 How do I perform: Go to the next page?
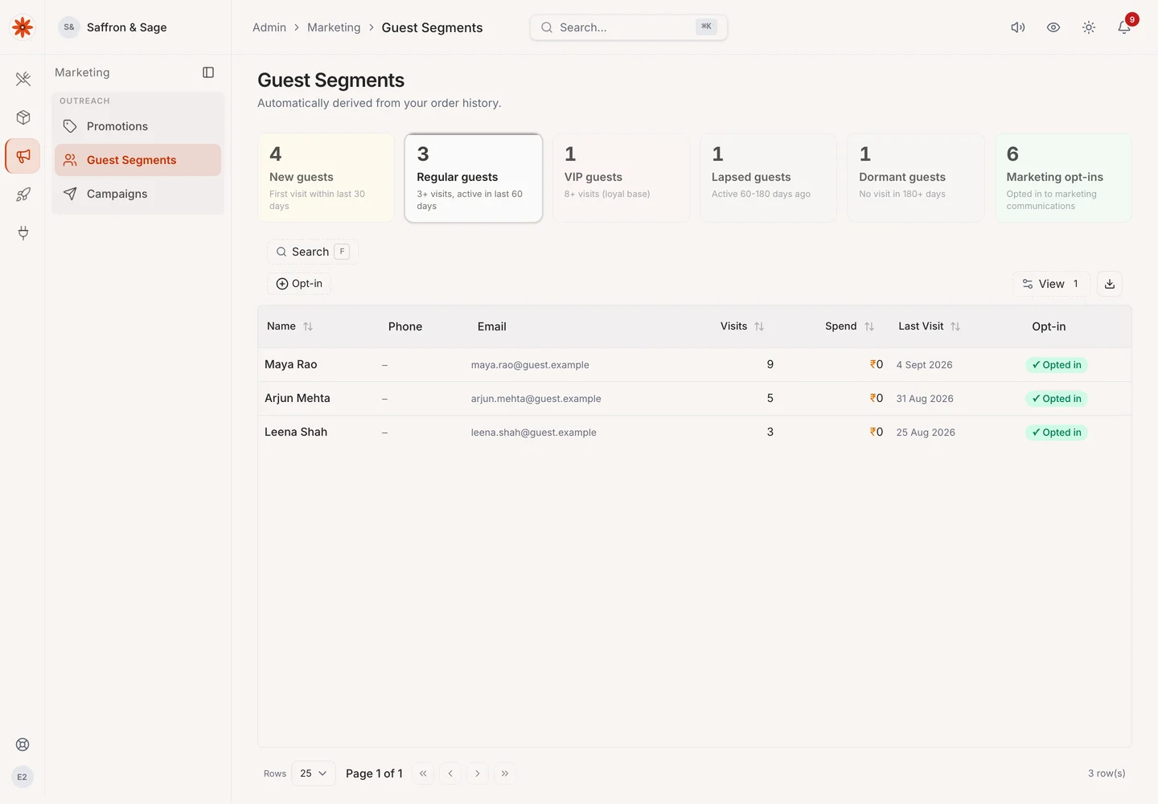(478, 773)
